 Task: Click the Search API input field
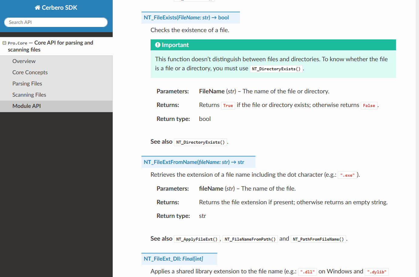[56, 22]
